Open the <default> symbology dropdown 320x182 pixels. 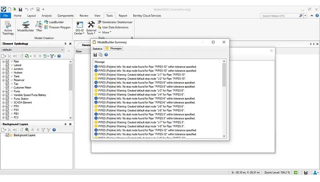(x=33, y=50)
